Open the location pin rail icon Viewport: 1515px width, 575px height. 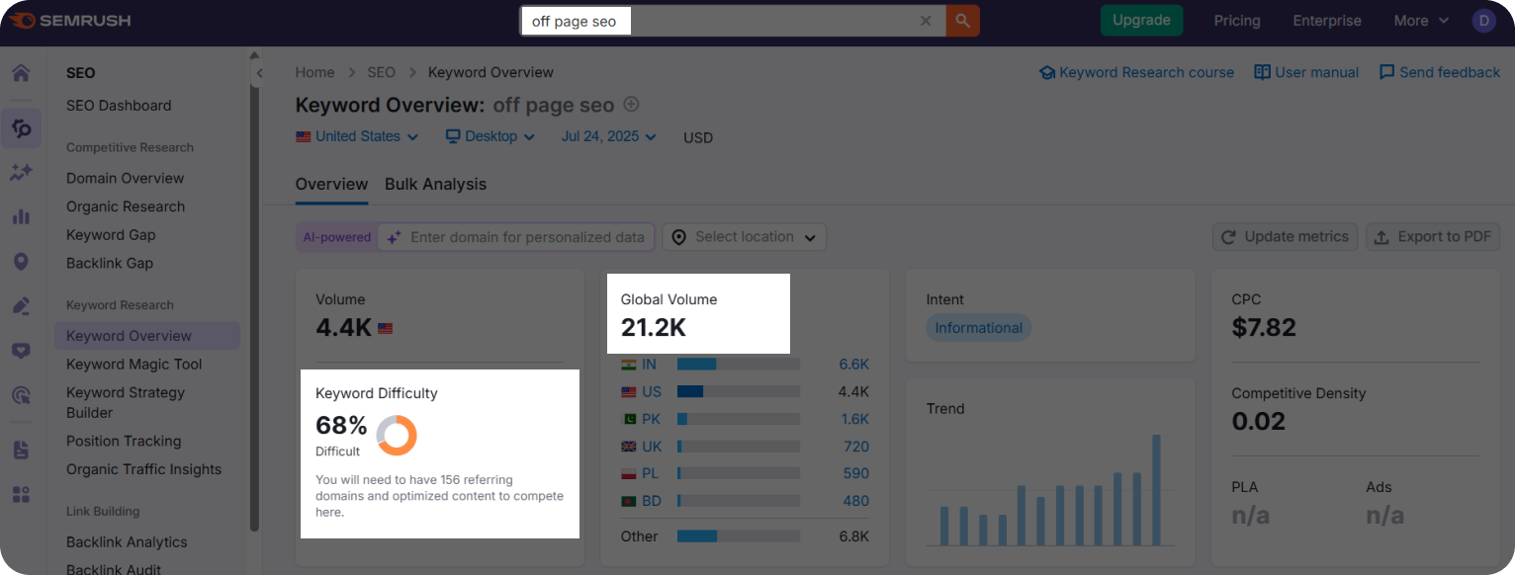pos(21,262)
